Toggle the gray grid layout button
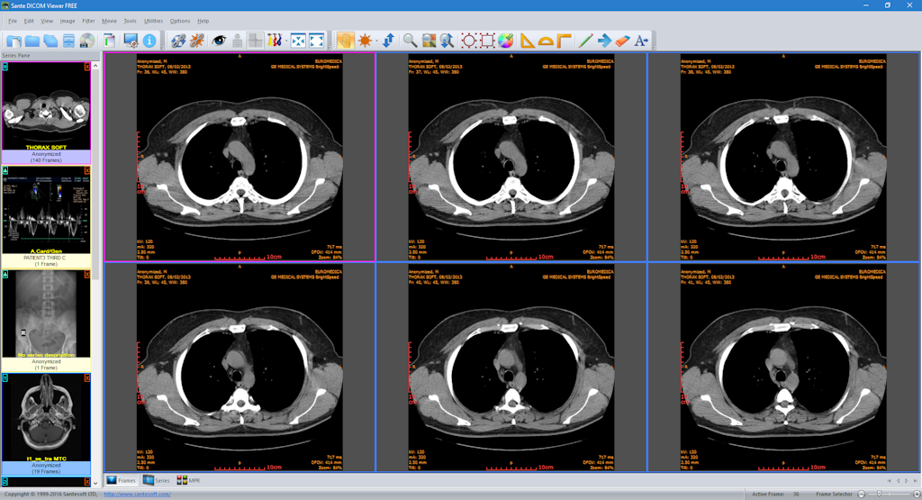922x500 pixels. [256, 41]
